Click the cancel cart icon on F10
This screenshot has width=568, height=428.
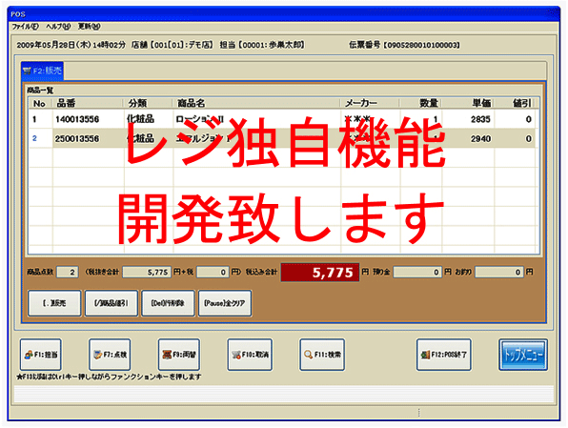[x=236, y=355]
